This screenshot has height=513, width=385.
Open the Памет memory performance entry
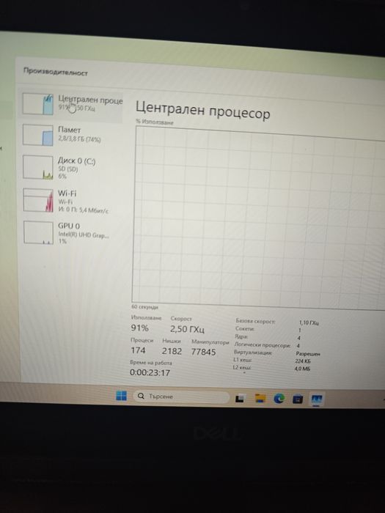pyautogui.click(x=71, y=134)
